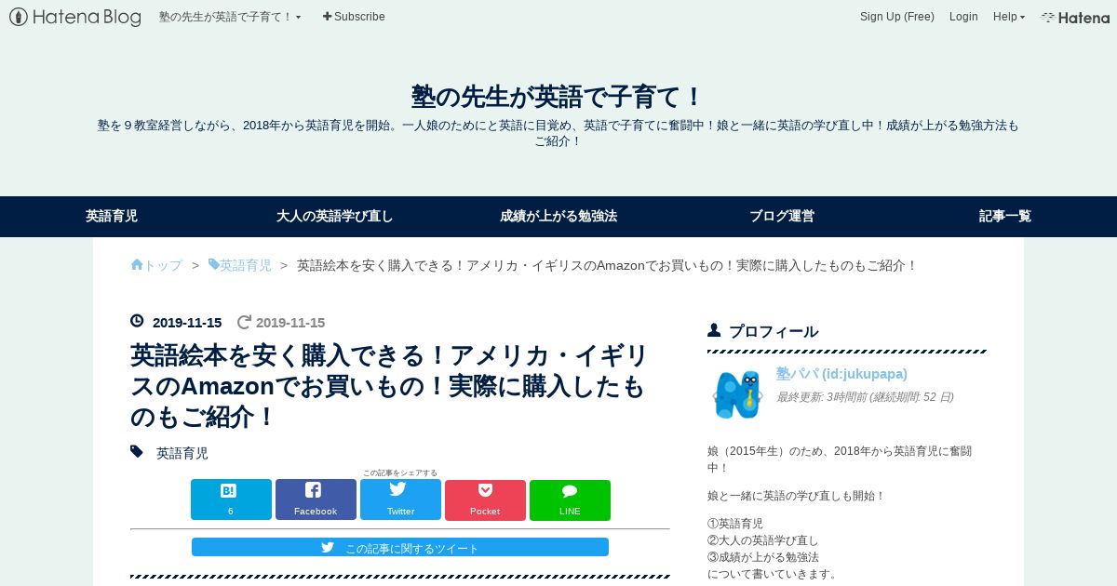Select 大人の英語学び直し navigation item

[x=335, y=216]
